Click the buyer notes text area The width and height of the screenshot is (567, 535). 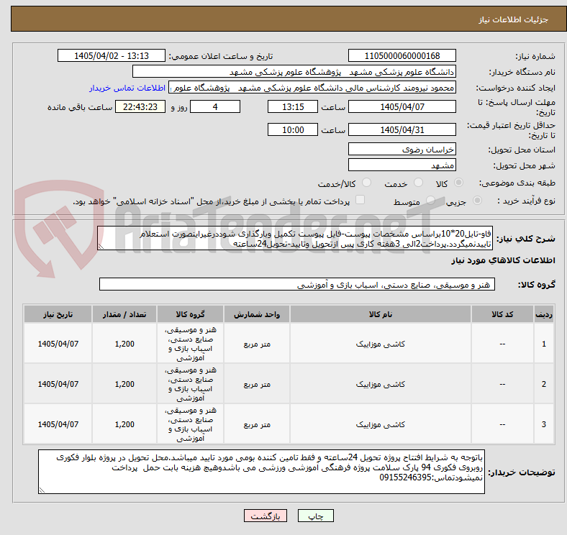click(x=261, y=472)
